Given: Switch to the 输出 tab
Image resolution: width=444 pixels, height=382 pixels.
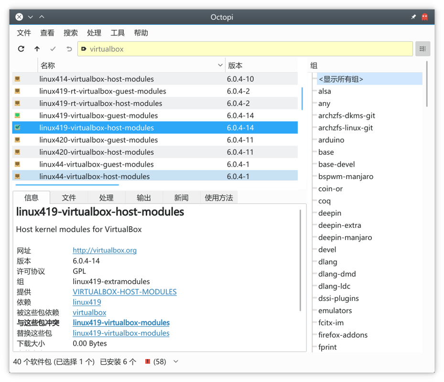Looking at the screenshot, I should click(x=144, y=198).
